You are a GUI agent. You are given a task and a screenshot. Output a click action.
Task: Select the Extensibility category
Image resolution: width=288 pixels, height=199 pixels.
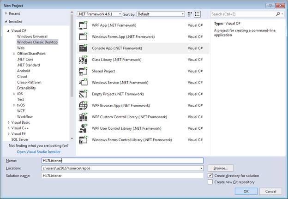26,88
